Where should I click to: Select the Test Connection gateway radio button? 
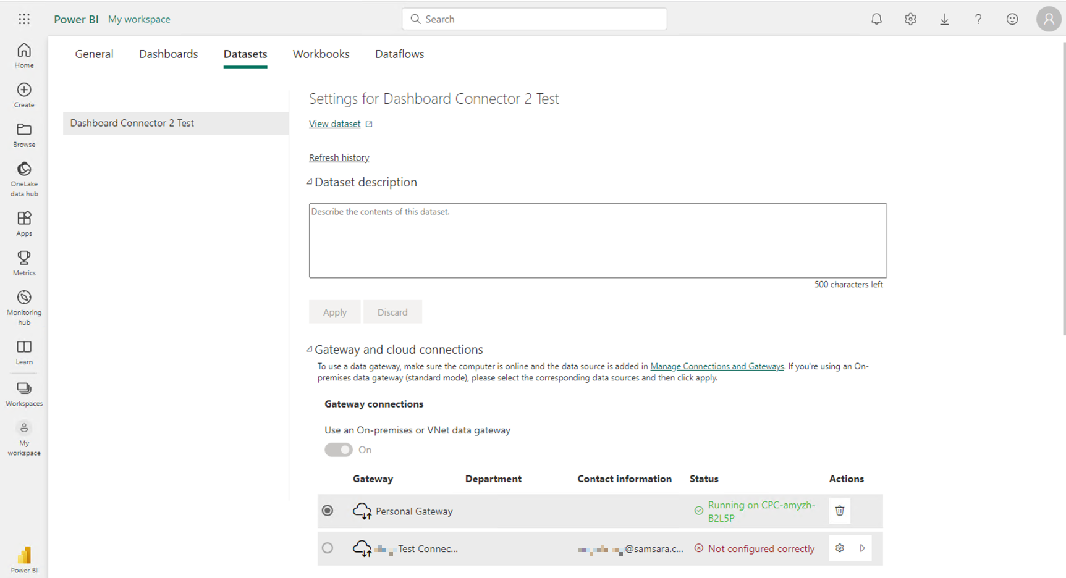(328, 548)
